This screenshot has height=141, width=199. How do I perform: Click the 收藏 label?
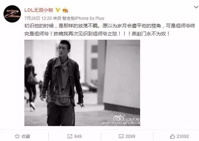pyautogui.click(x=26, y=136)
